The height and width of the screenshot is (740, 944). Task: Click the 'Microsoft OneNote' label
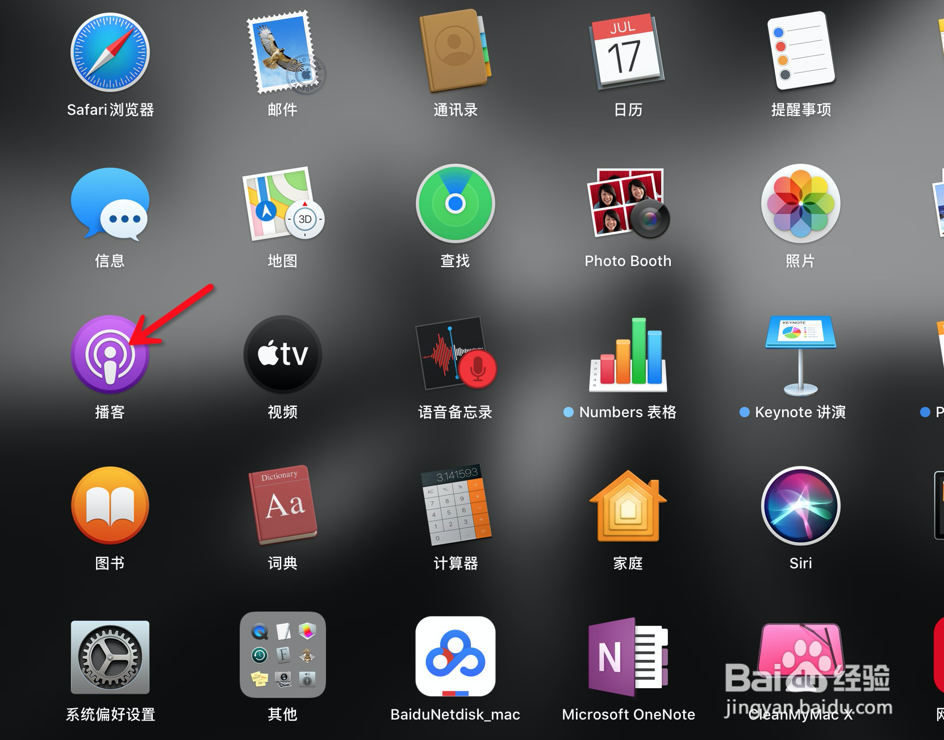[x=628, y=714]
